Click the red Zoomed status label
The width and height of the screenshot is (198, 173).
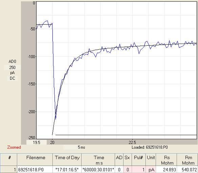[14, 147]
